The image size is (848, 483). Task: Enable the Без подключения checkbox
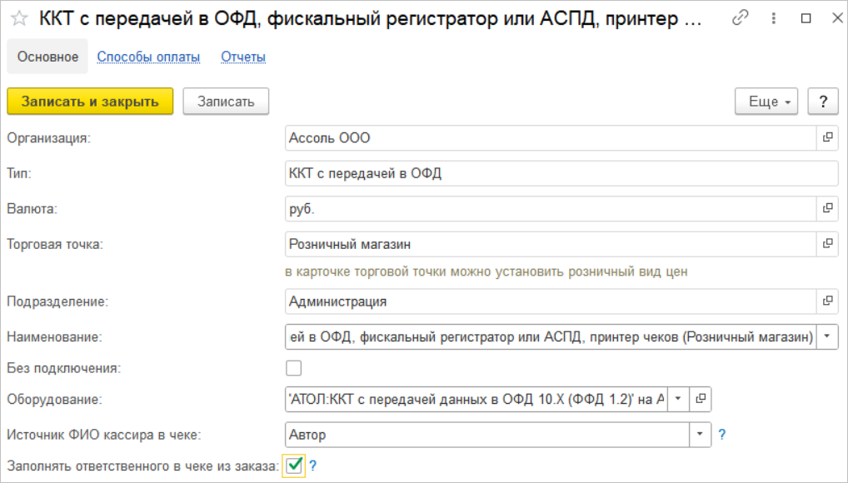point(293,367)
